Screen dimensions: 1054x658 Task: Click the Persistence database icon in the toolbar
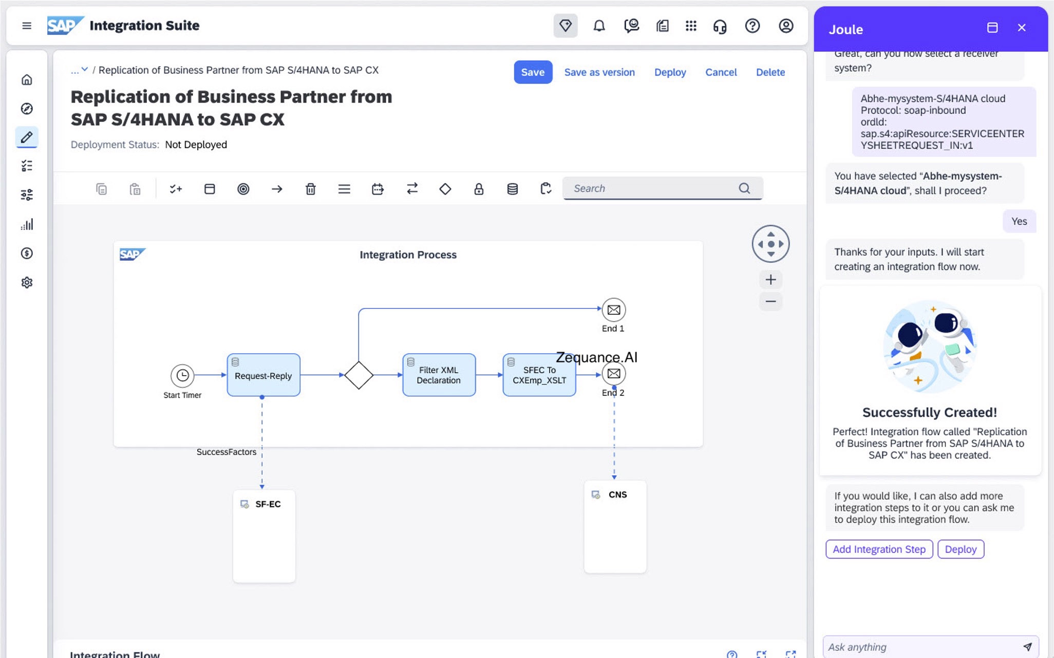pyautogui.click(x=512, y=189)
